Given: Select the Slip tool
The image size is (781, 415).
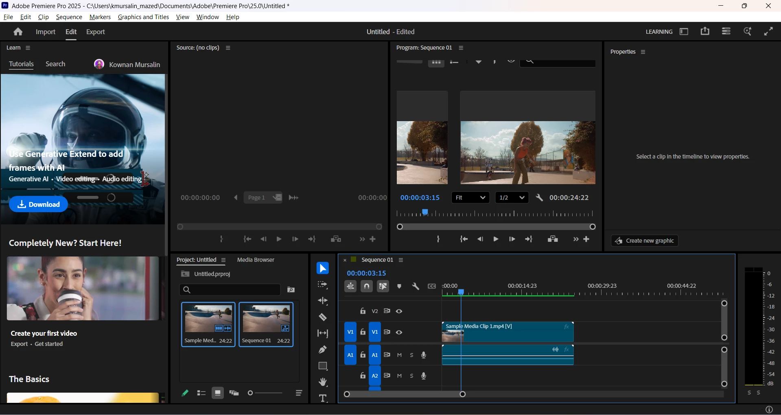Looking at the screenshot, I should 323,334.
